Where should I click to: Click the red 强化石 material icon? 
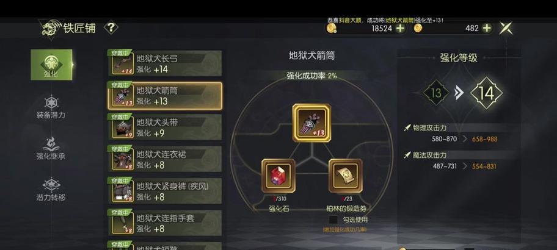(278, 176)
